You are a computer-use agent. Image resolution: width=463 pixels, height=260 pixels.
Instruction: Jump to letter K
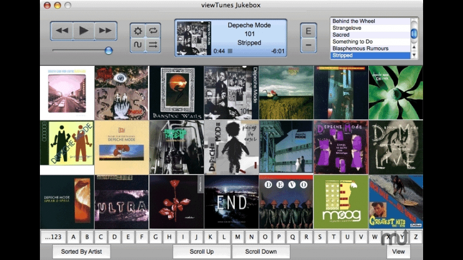(x=210, y=237)
